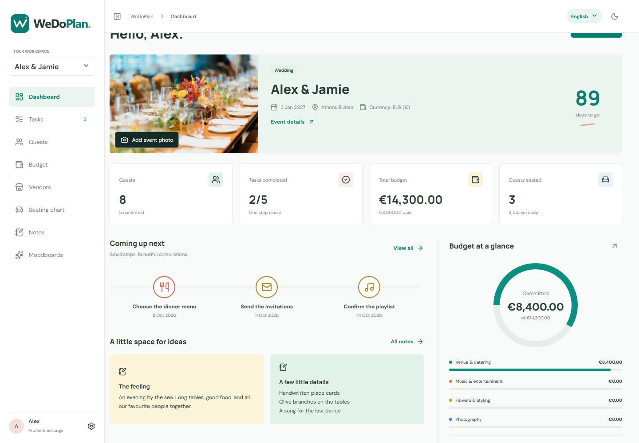Screen dimensions: 639x443
Task: Click Music & entertainment progress bar
Action: pyautogui.click(x=536, y=389)
